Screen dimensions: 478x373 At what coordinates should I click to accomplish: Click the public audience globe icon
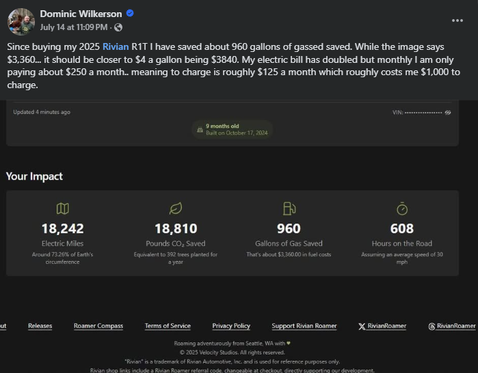coord(118,28)
